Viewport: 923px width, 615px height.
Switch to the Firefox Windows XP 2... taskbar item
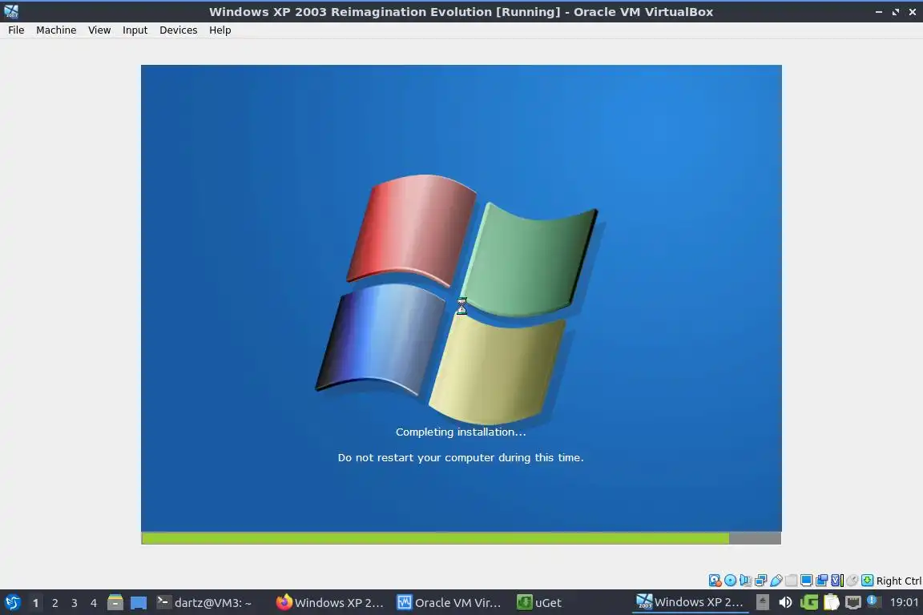[x=330, y=603]
